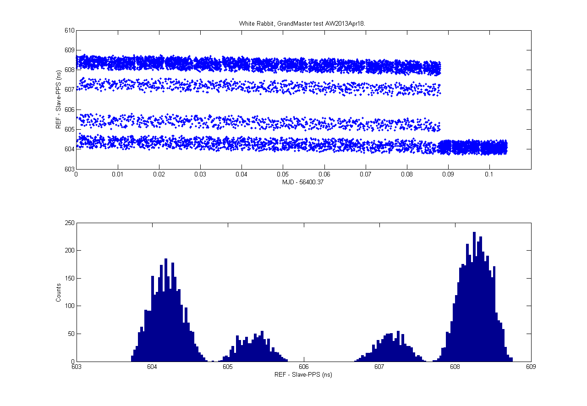The height and width of the screenshot is (406, 587).
Task: Click "605" on the scatter plot's vertical axis
Action: [x=69, y=129]
